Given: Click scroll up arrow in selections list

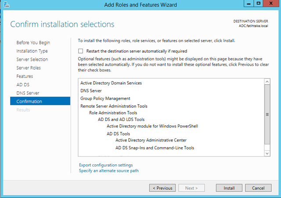Looking at the screenshot, I should (267, 82).
